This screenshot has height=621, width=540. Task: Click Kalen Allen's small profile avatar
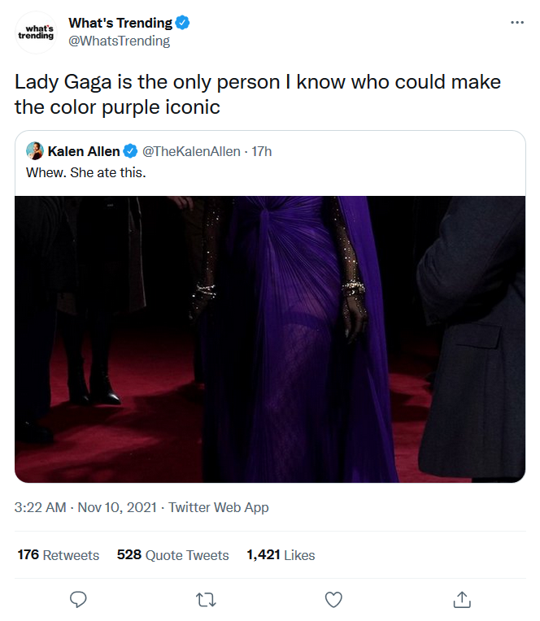click(35, 151)
